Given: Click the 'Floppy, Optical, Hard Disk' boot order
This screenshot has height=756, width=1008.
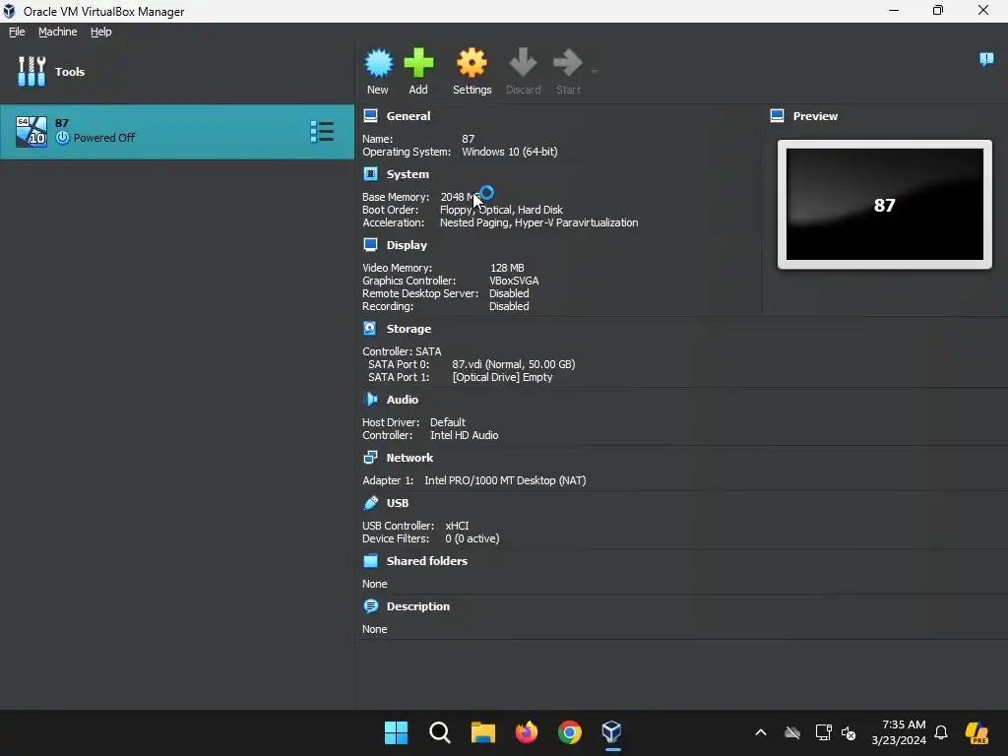Looking at the screenshot, I should 501,210.
